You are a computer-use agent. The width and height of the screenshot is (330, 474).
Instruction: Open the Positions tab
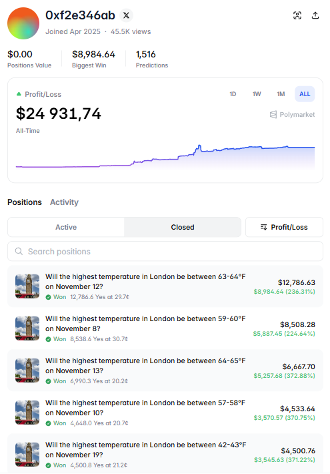(x=25, y=202)
